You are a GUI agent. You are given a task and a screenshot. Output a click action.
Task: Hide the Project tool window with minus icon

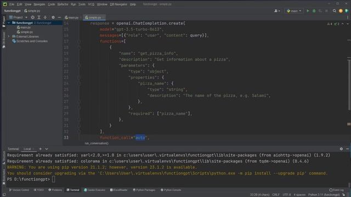[59, 18]
